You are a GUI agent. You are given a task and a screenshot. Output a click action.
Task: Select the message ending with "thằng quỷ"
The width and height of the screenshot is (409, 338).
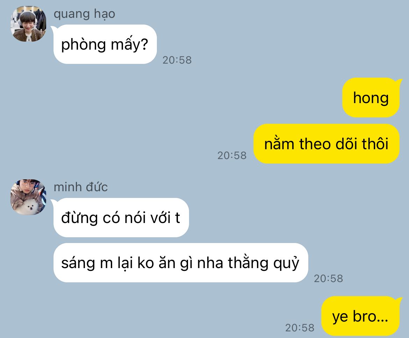pos(181,263)
